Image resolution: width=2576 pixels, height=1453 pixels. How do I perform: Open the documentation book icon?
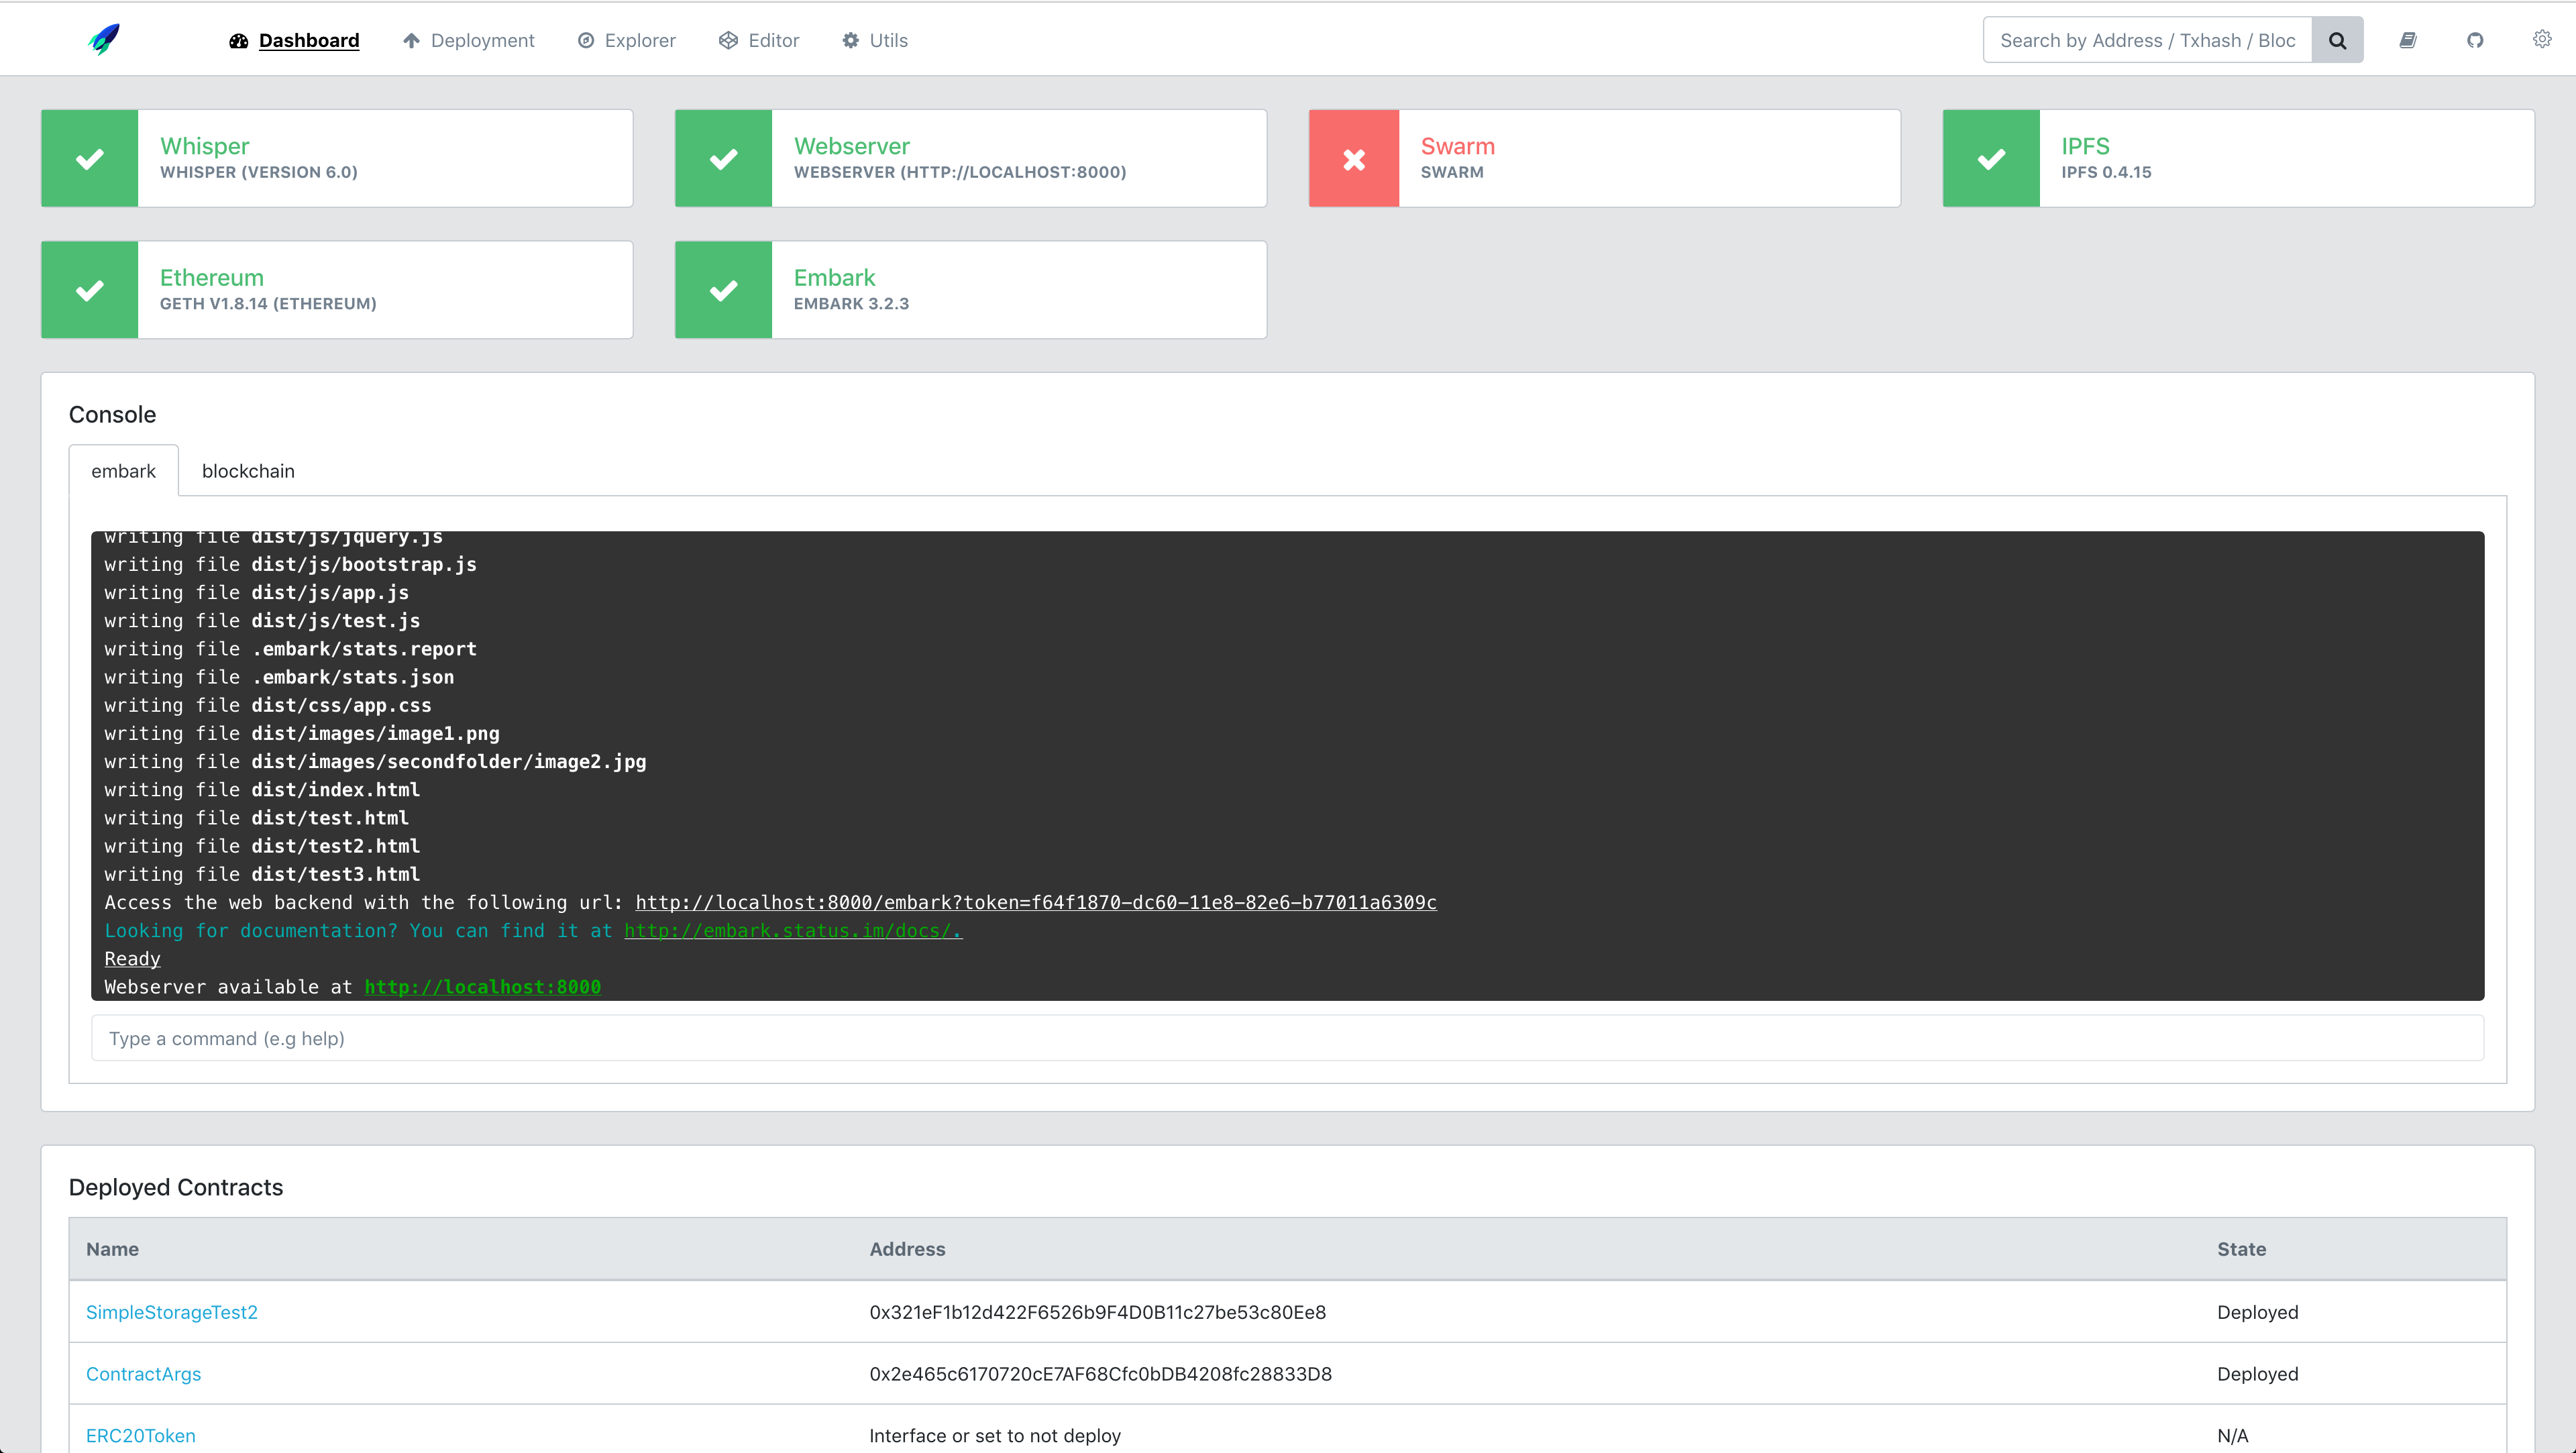2408,40
